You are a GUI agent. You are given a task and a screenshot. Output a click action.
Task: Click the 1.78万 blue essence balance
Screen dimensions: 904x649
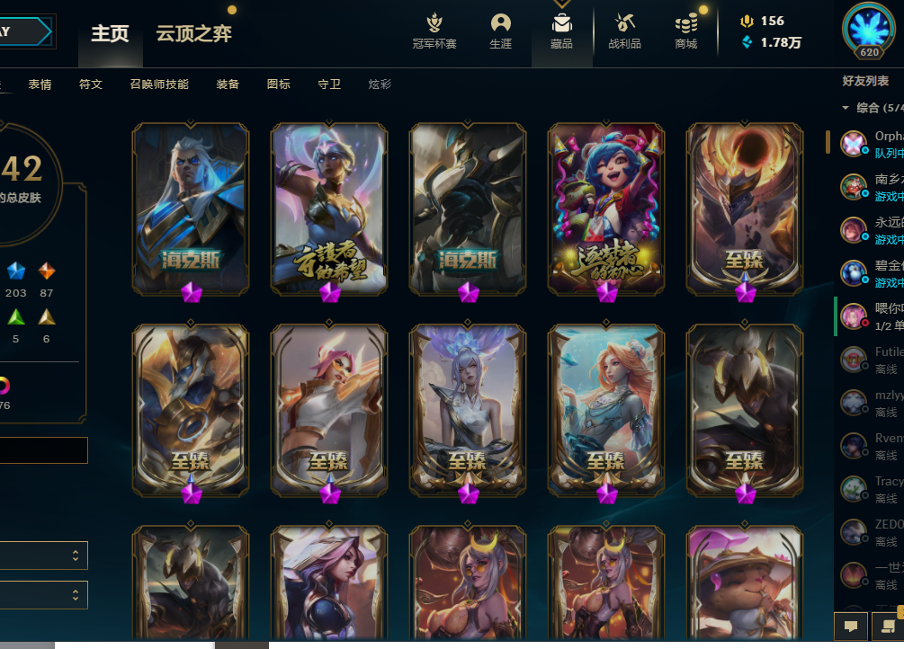781,42
